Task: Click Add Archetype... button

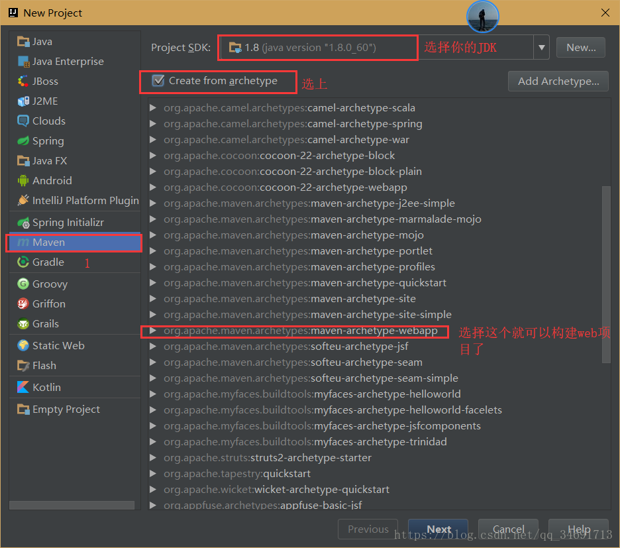Action: [x=558, y=81]
